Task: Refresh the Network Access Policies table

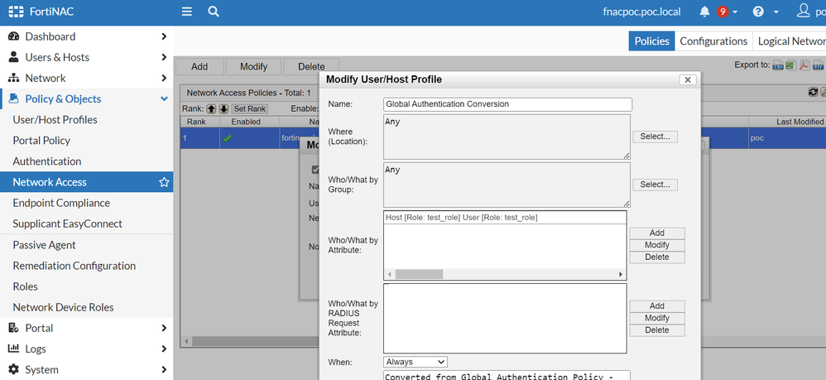Action: click(x=814, y=92)
